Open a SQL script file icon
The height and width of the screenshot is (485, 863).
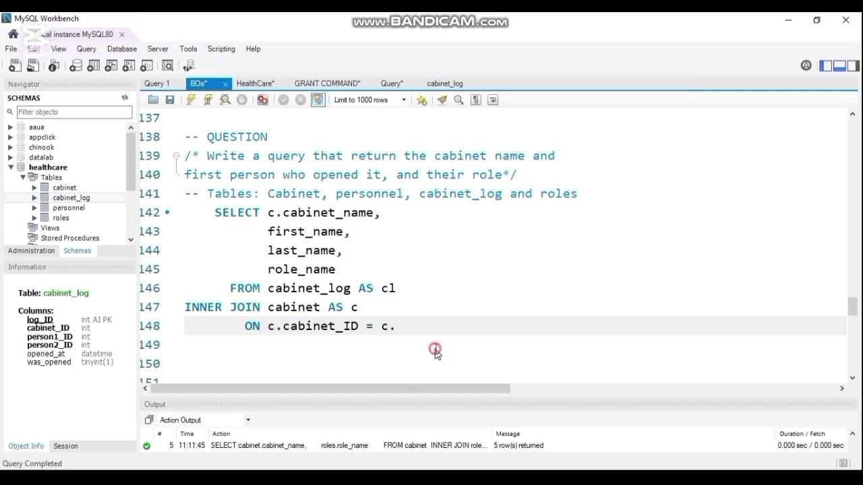tap(32, 65)
